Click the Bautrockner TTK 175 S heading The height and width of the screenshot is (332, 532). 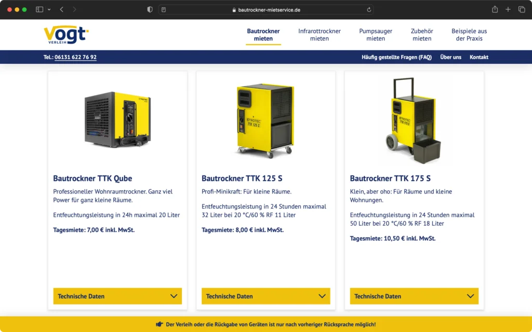pyautogui.click(x=390, y=178)
